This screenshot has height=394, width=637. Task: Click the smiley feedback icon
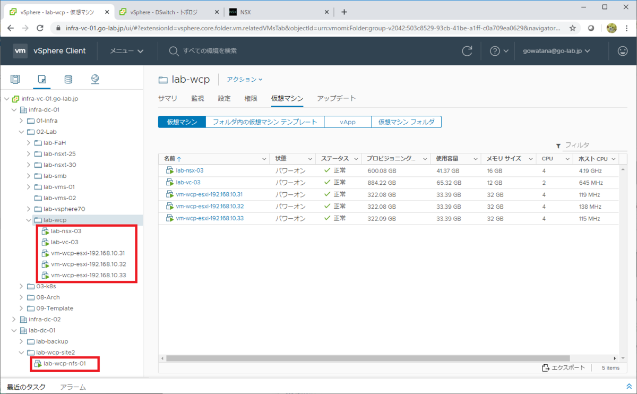tap(623, 51)
